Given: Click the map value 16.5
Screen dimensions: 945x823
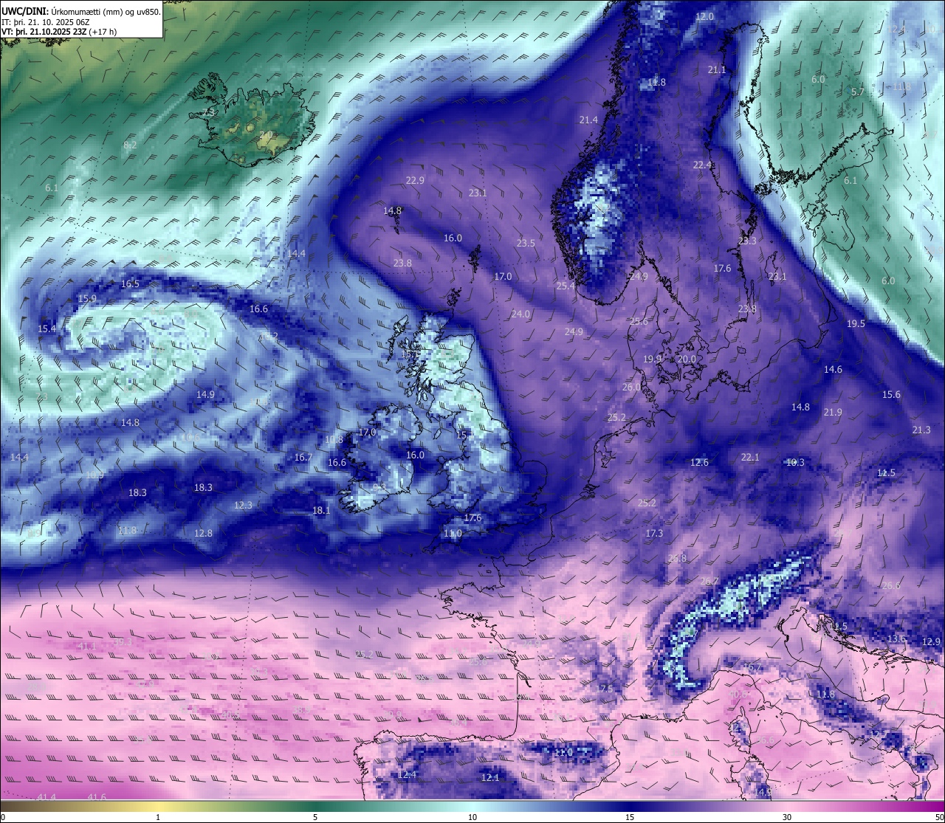Looking at the screenshot, I should (130, 284).
